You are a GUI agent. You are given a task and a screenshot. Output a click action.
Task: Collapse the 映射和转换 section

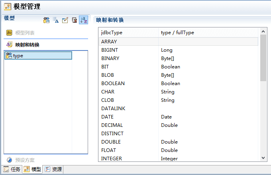click(46, 45)
